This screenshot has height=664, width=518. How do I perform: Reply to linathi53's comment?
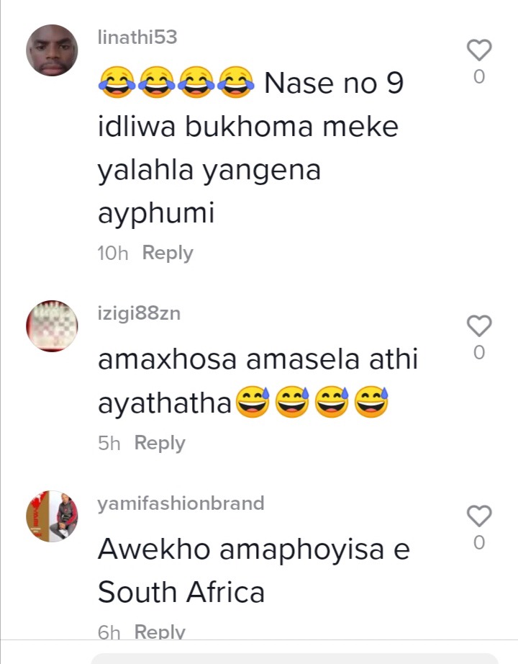click(168, 253)
